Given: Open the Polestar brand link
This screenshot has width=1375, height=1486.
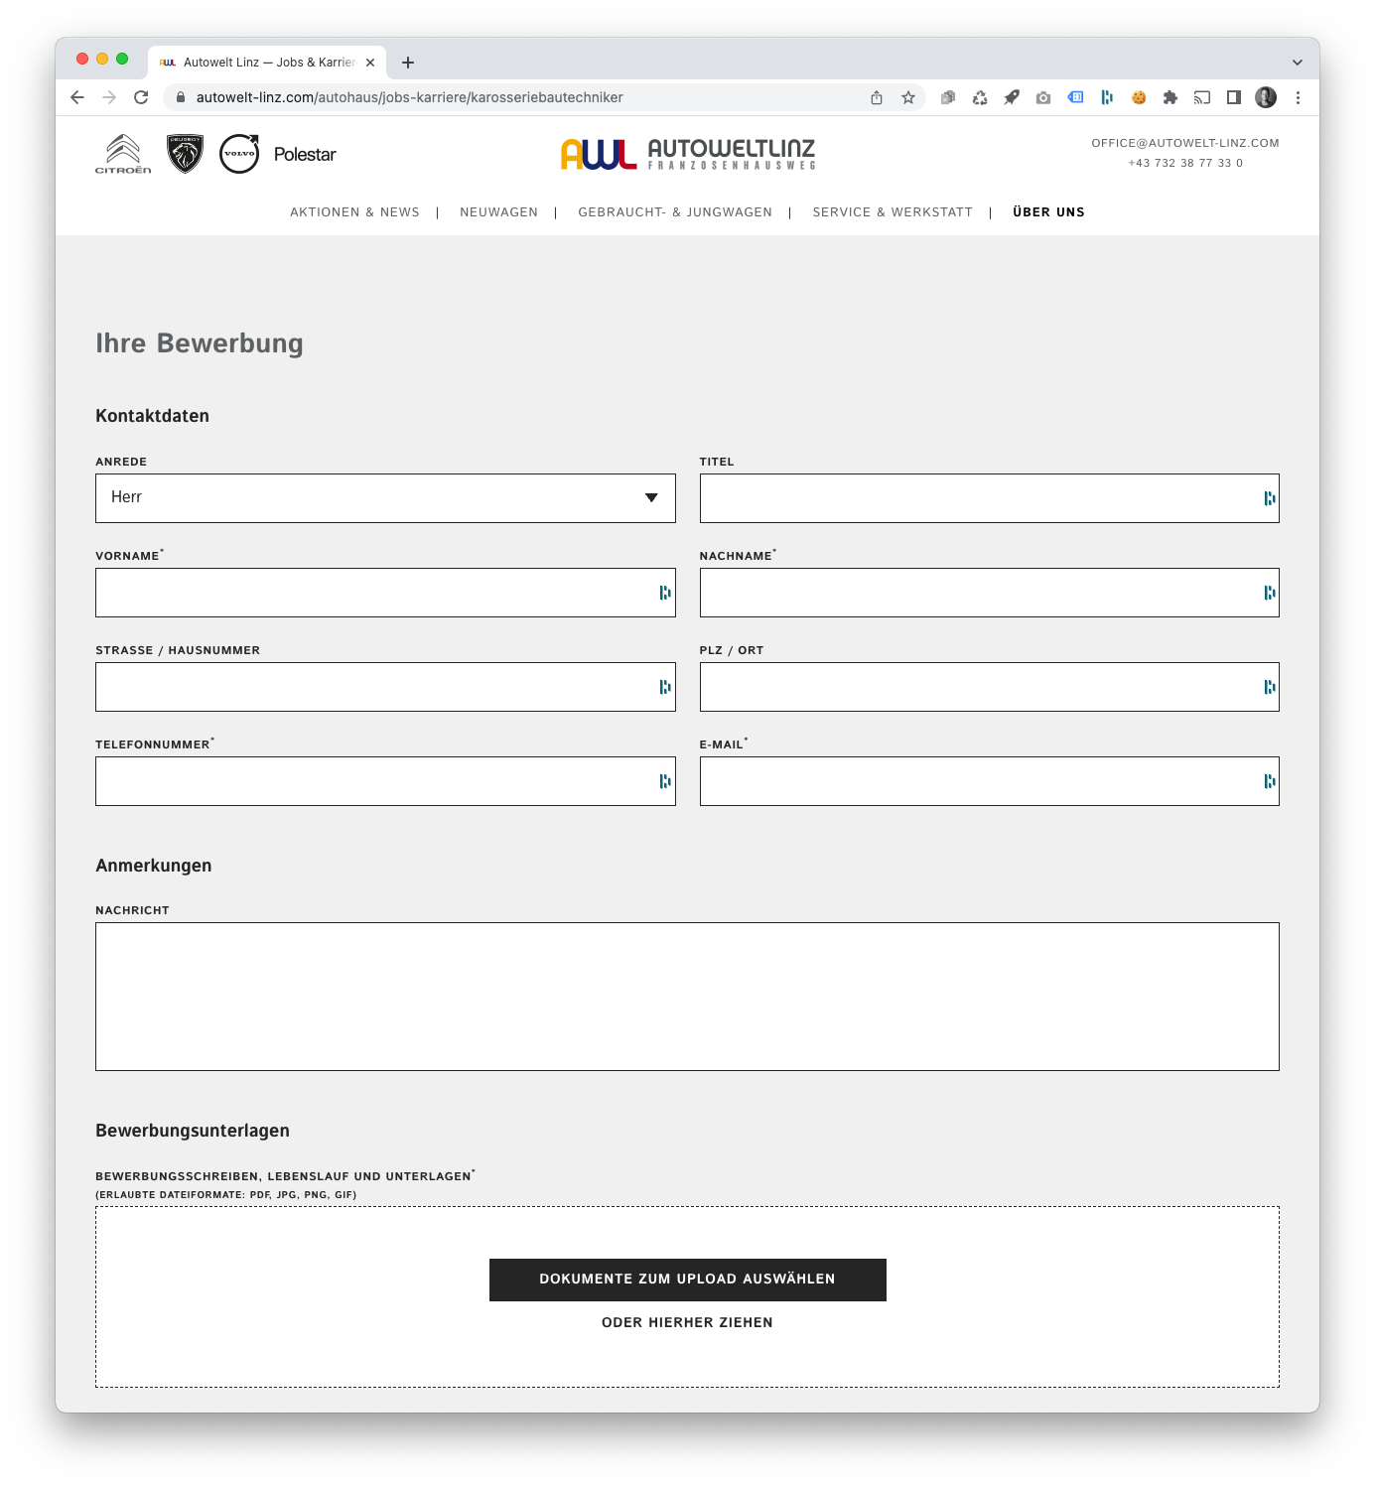Looking at the screenshot, I should click(305, 155).
